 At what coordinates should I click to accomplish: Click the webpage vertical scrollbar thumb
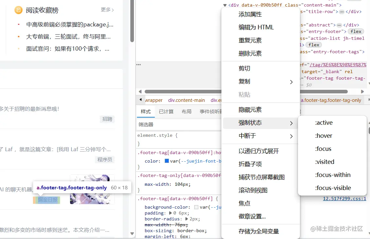[x=132, y=21]
